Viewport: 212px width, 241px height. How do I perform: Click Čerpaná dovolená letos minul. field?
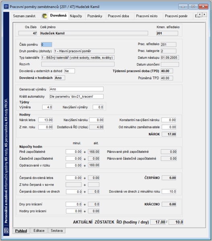coord(74,178)
